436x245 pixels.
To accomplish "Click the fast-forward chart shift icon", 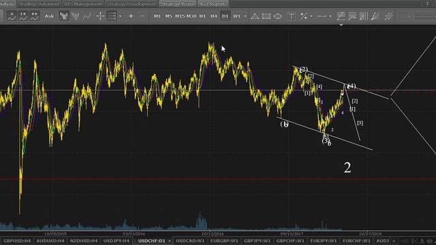I will coord(35,16).
